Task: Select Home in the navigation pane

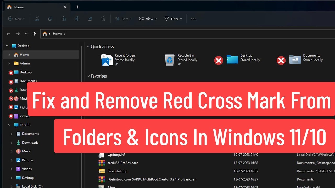Action: click(41, 55)
